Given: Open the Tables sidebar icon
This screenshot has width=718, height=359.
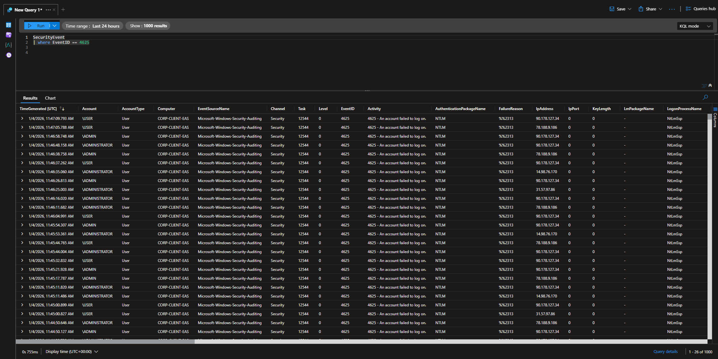Looking at the screenshot, I should [x=9, y=25].
